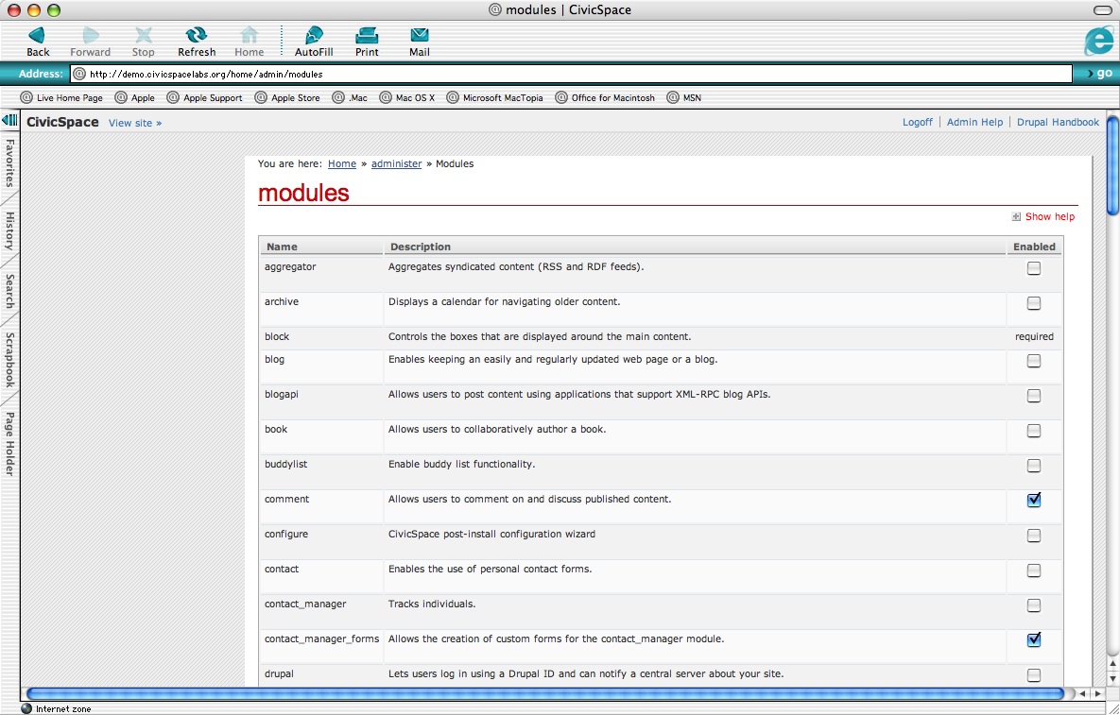Click the vertical scrollbar thumb

[1112, 165]
